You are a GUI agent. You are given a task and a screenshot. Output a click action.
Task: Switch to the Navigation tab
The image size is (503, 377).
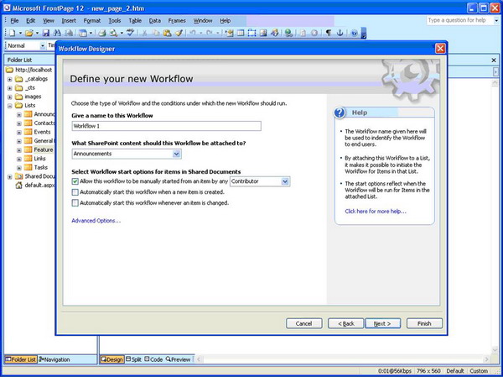point(54,359)
